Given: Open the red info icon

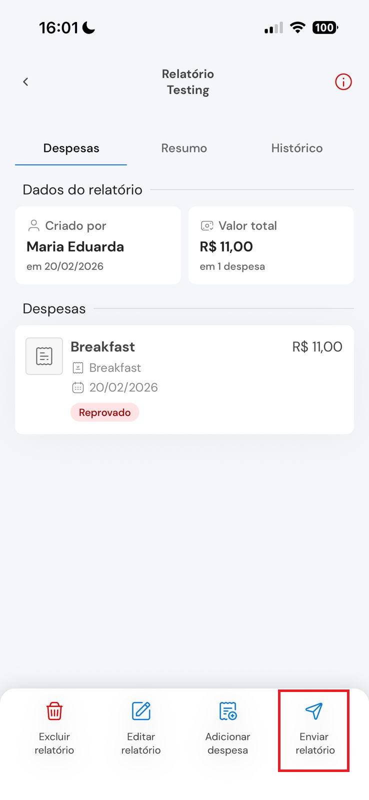Looking at the screenshot, I should coord(343,81).
